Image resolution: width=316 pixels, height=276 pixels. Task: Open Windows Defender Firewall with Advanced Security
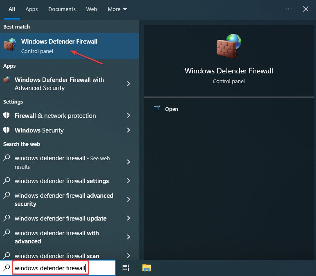click(69, 84)
